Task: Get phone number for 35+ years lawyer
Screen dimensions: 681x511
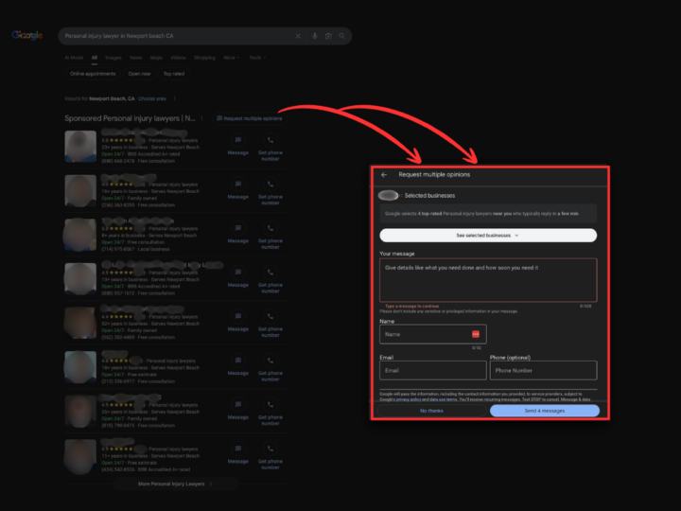Action: (x=271, y=412)
